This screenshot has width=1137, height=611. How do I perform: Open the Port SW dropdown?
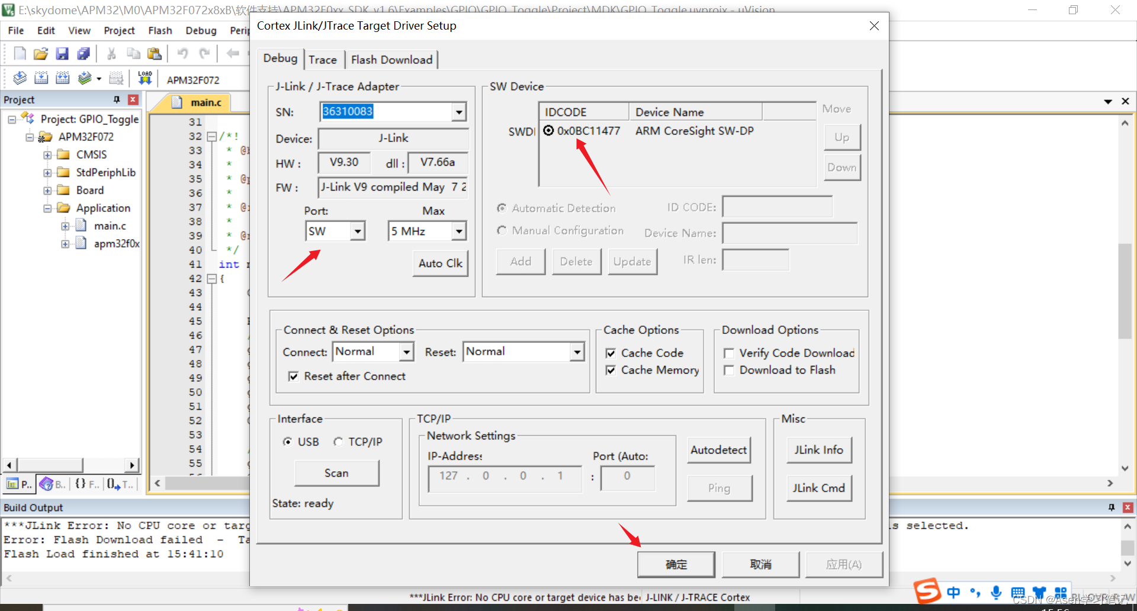[357, 231]
